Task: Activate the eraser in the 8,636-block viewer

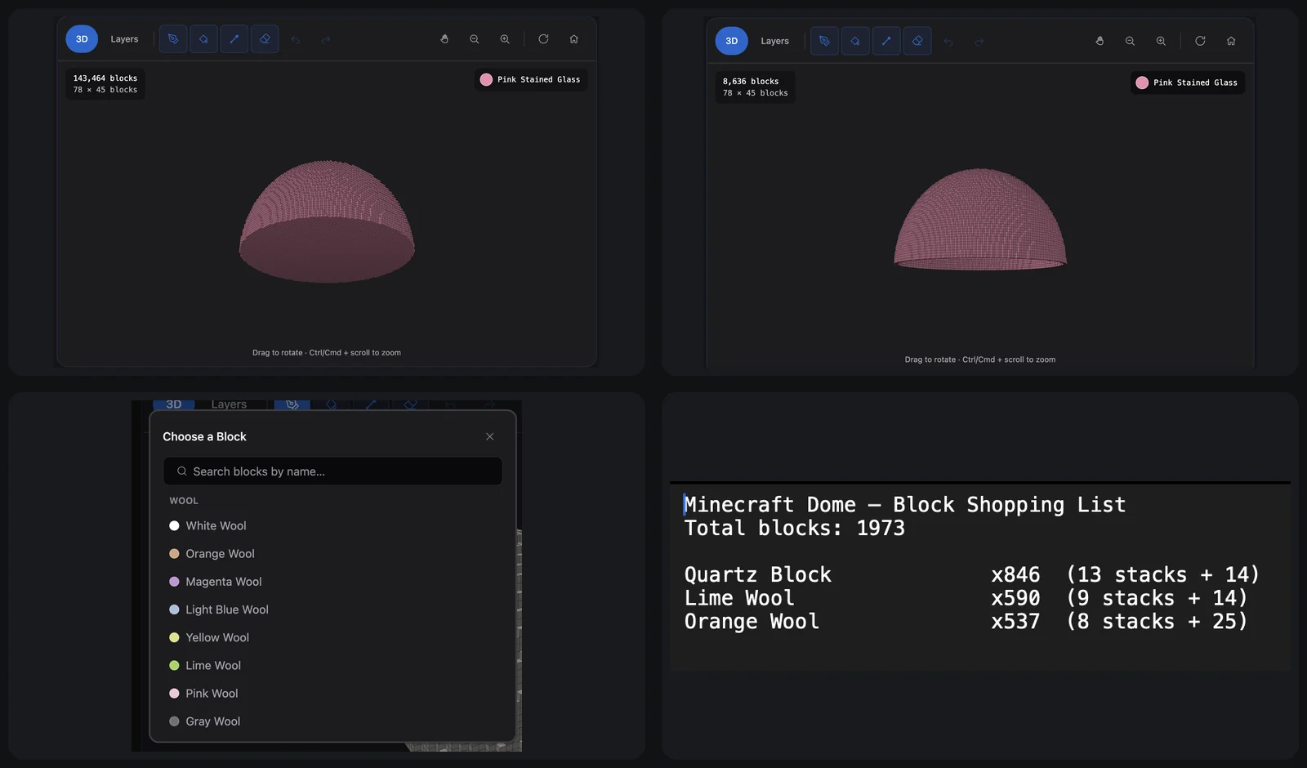Action: coord(917,41)
